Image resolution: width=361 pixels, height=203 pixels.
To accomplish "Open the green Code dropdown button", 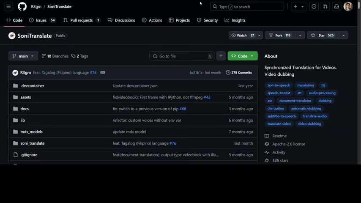I will point(243,56).
